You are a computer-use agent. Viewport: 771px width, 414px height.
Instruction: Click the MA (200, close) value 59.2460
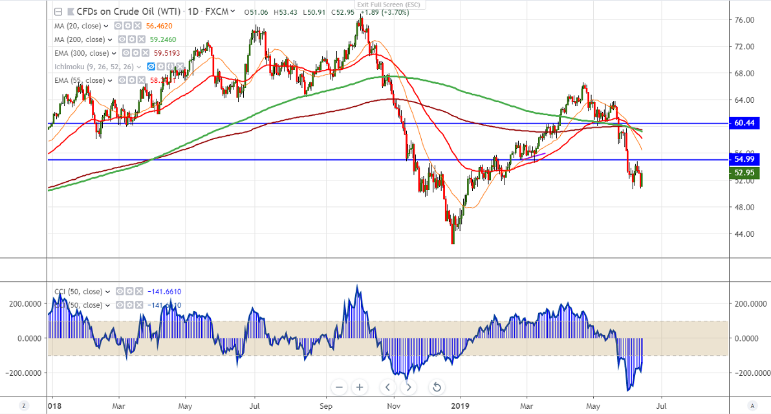163,40
